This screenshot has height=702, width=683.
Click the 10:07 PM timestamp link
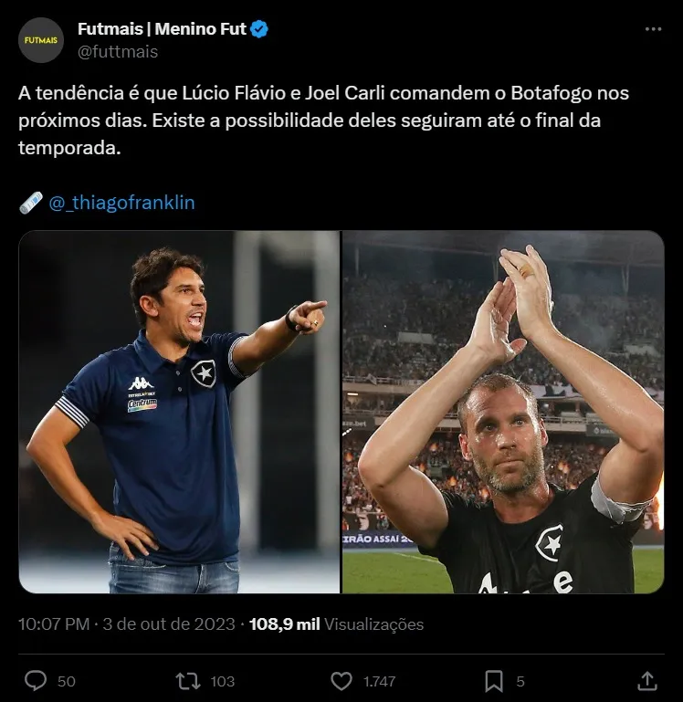[x=54, y=624]
